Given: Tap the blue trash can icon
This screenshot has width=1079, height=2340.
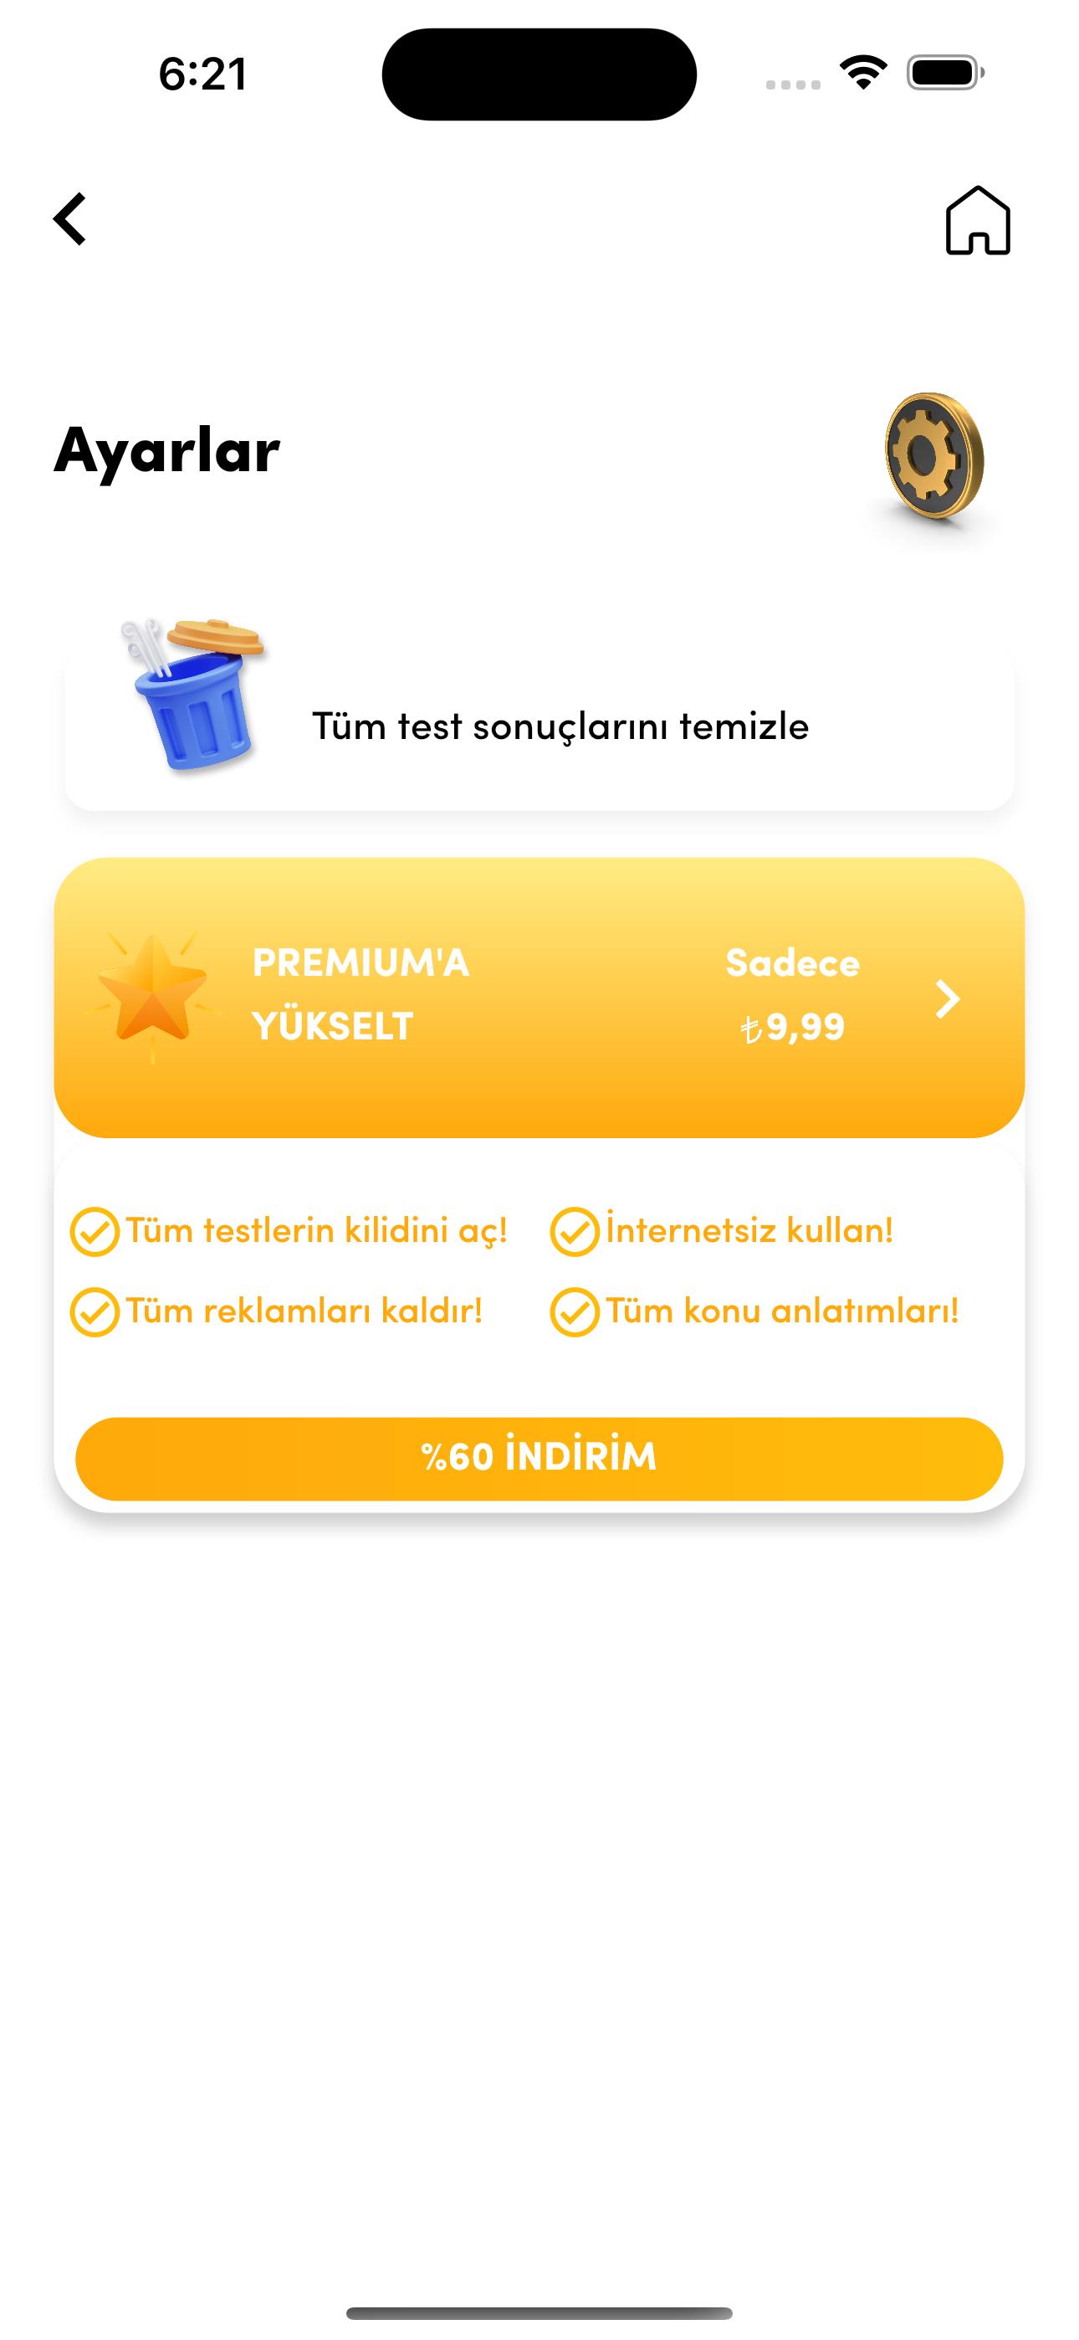Looking at the screenshot, I should 192,695.
